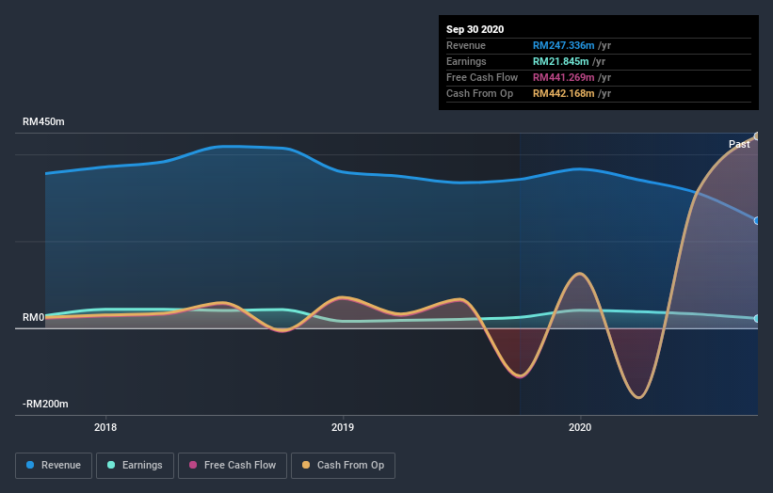Click the tooltip 'Free Cash Flow' row label
This screenshot has width=773, height=493.
point(482,77)
